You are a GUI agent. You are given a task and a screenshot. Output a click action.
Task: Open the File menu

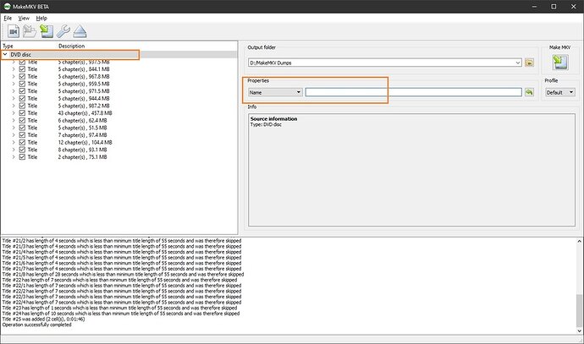(8, 18)
